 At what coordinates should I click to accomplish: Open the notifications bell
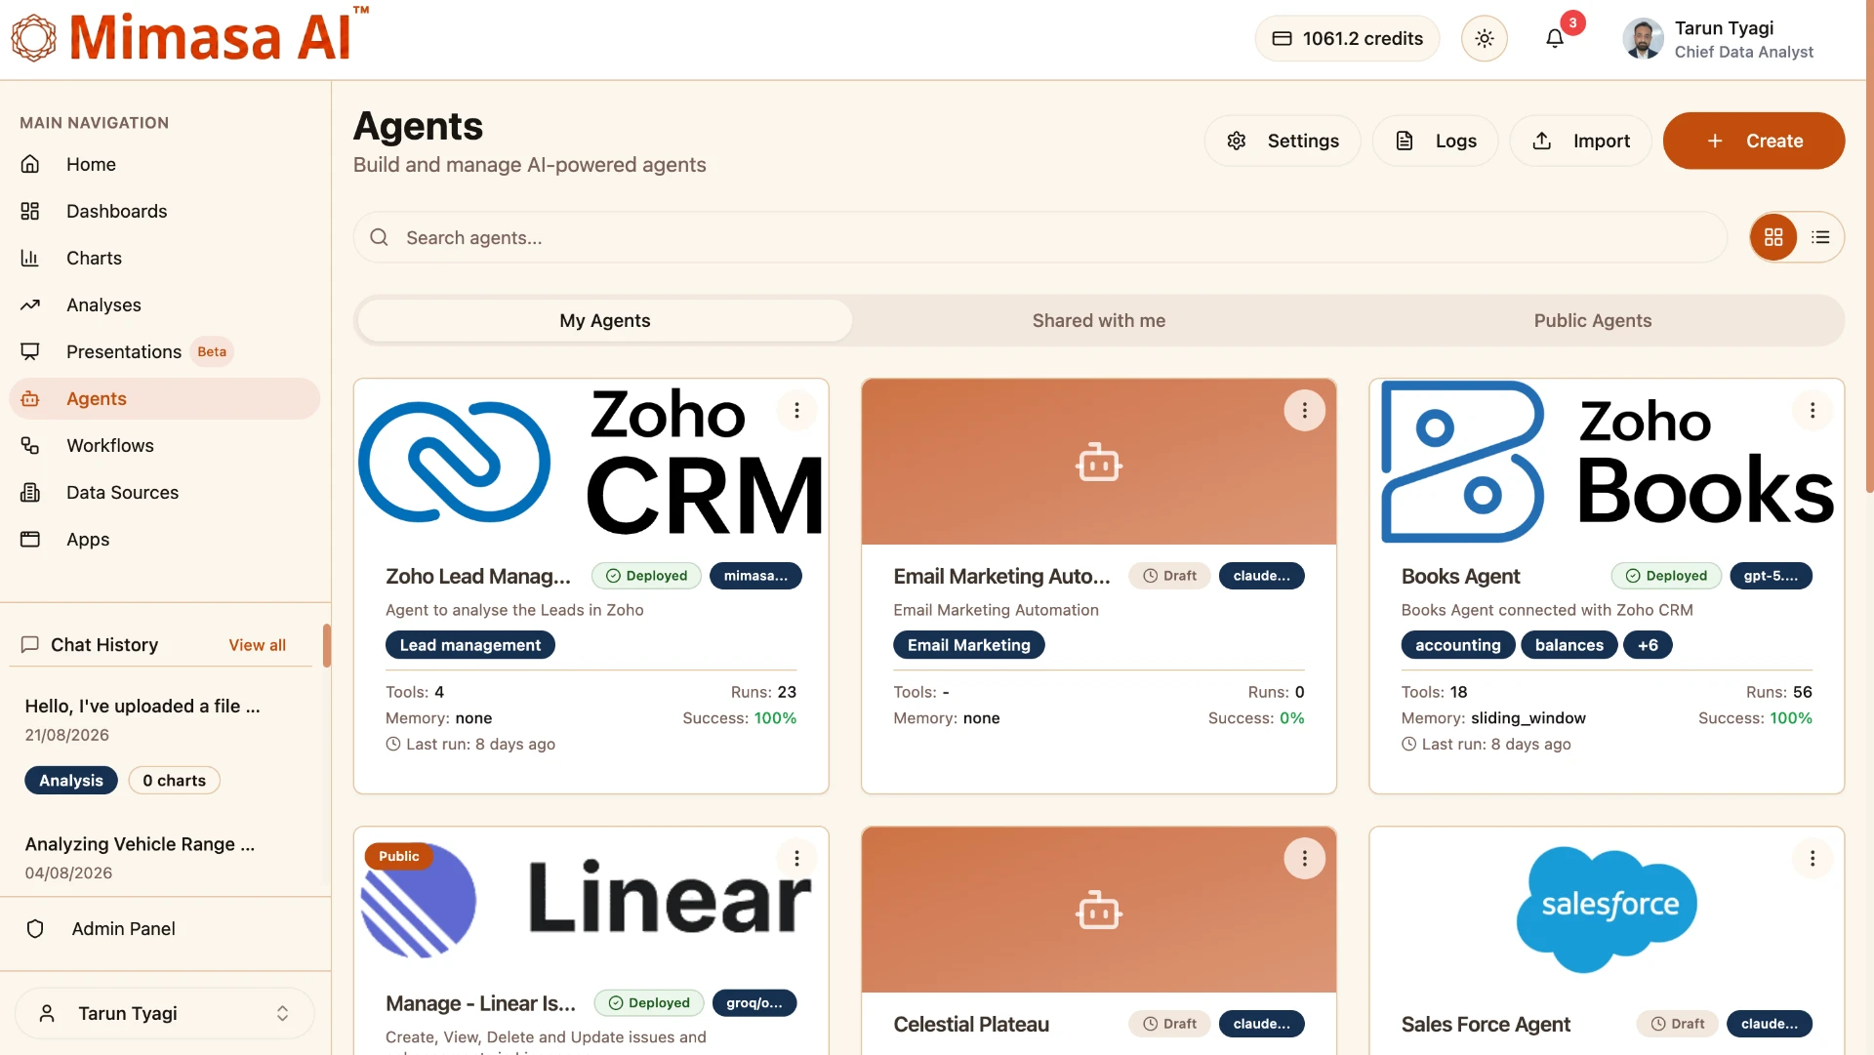pyautogui.click(x=1555, y=38)
